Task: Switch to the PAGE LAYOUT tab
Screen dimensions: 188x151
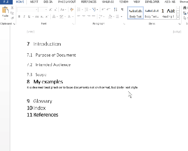Action: pos(67,2)
